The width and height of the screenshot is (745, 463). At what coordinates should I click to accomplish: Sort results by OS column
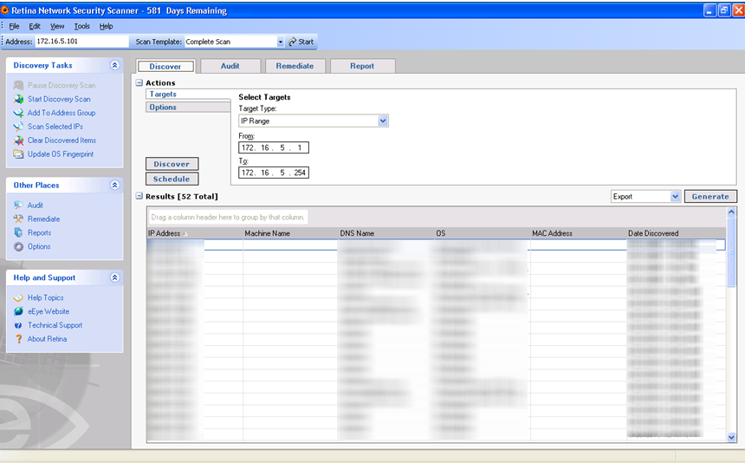(482, 233)
